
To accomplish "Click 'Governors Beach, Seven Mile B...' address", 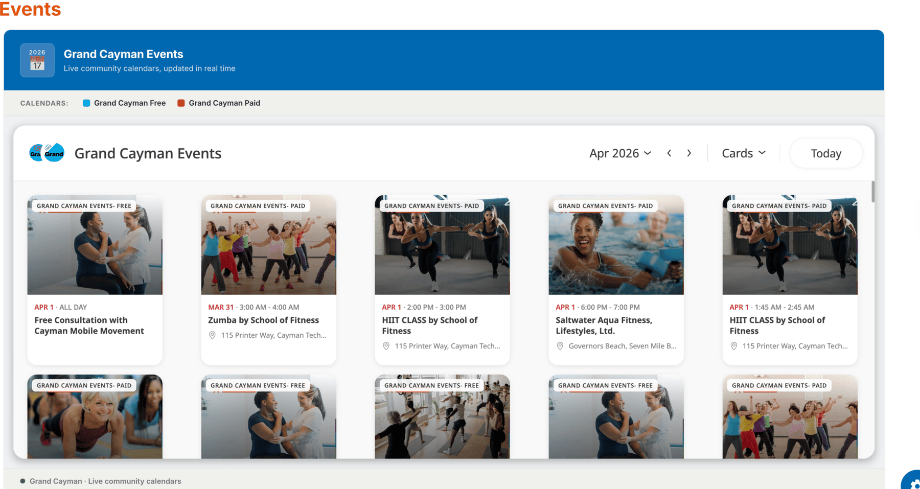I will coord(623,346).
